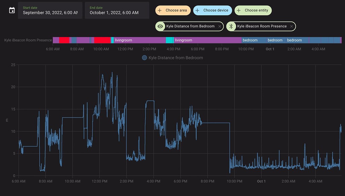
Task: Click the cyan timeline segment near 4 PM
Action: tap(169, 40)
